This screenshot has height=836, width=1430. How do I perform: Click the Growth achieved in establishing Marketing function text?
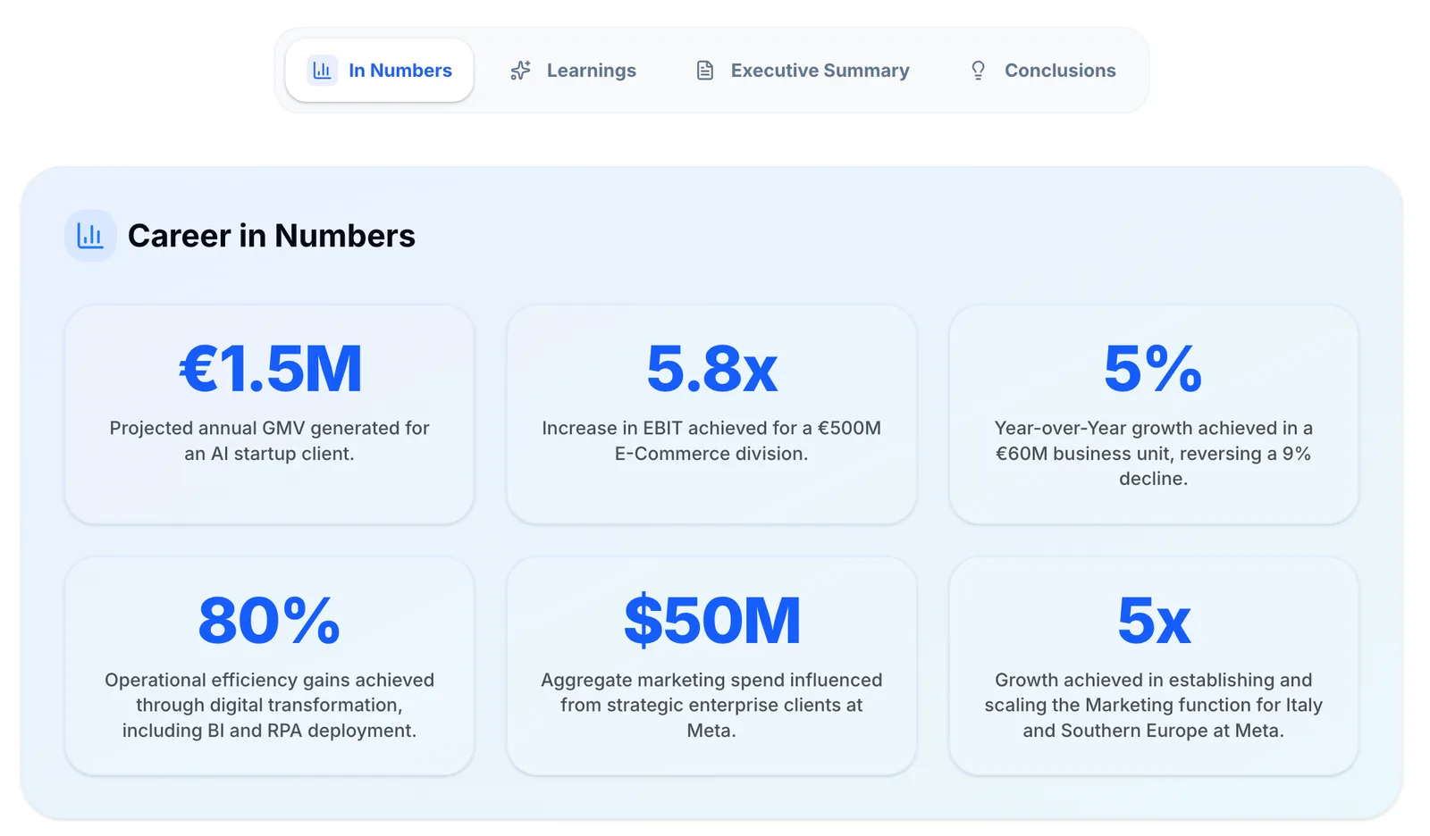click(1154, 706)
